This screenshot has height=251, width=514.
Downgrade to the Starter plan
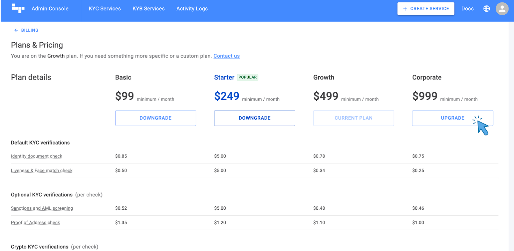click(254, 118)
